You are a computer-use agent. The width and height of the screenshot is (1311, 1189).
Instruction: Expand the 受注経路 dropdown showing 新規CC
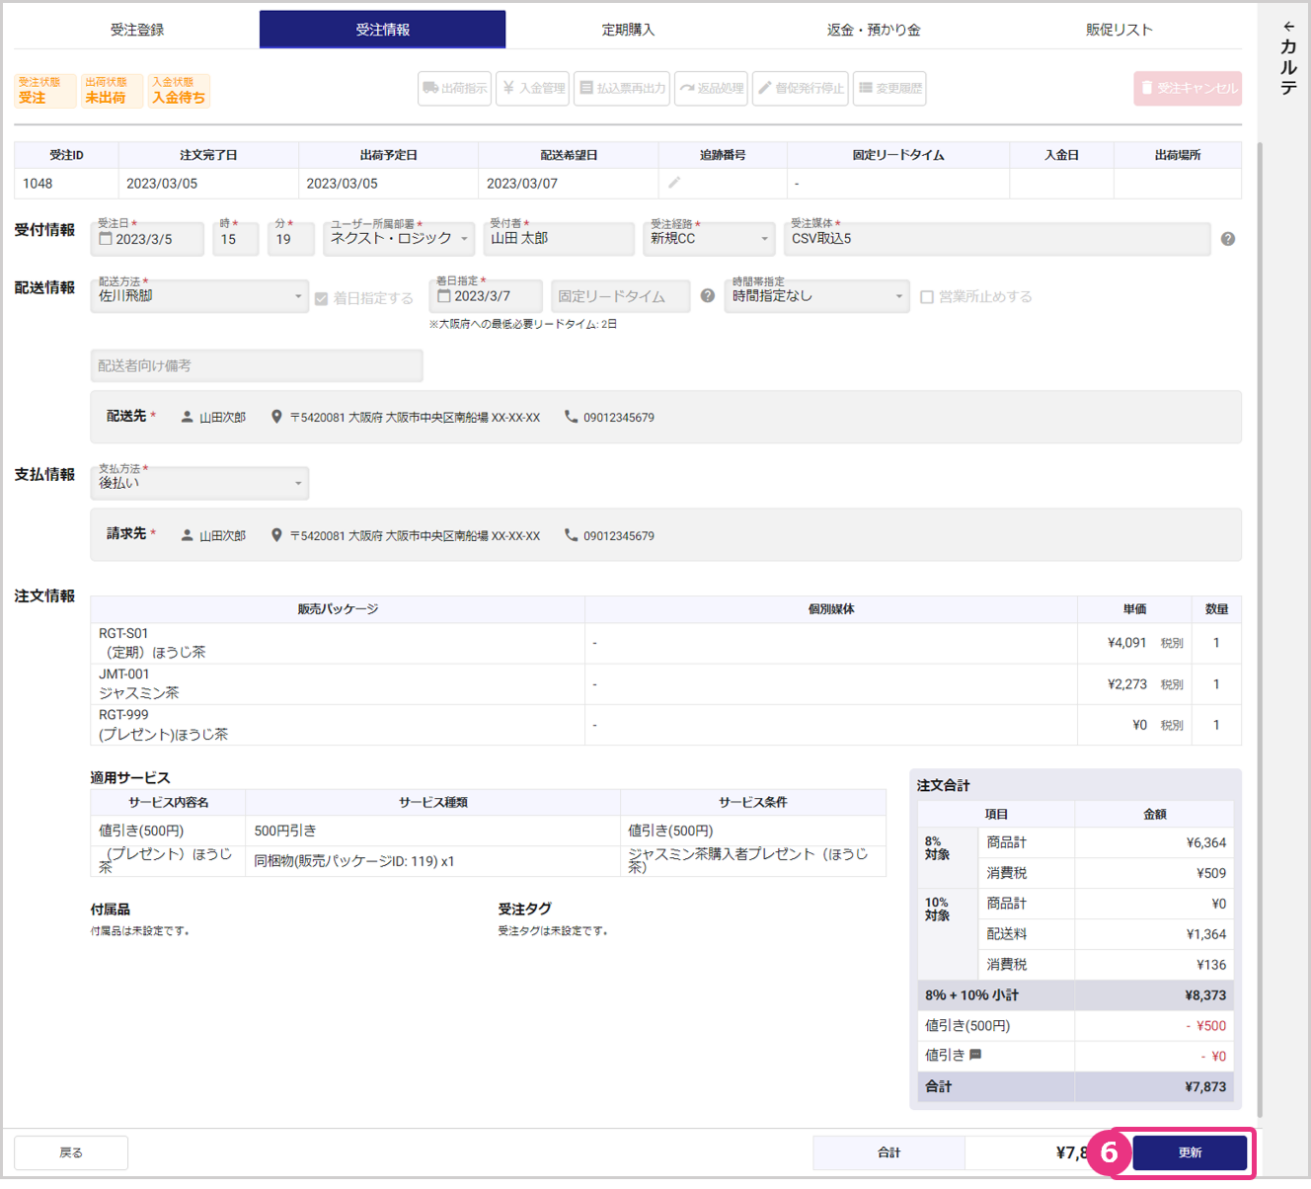click(x=709, y=239)
